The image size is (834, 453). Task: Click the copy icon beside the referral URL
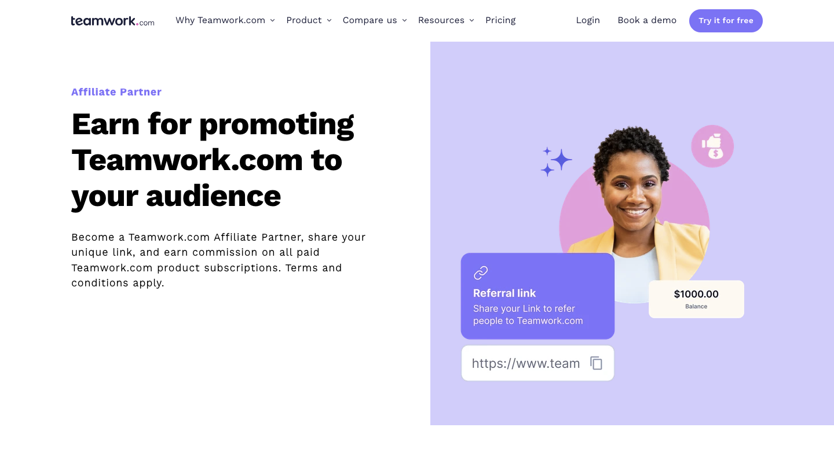pyautogui.click(x=596, y=363)
